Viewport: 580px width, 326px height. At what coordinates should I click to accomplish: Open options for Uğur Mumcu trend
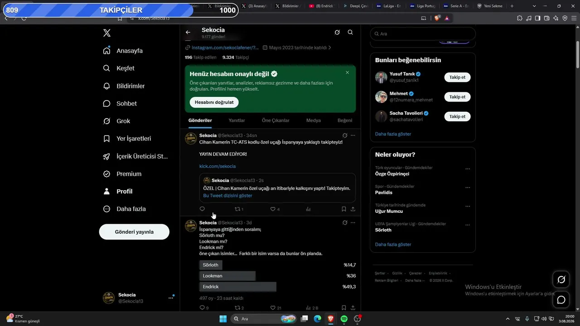(468, 206)
